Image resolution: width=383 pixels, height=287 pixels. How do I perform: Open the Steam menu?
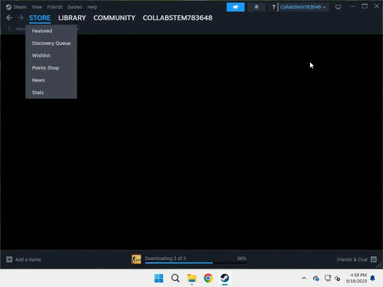tap(20, 7)
